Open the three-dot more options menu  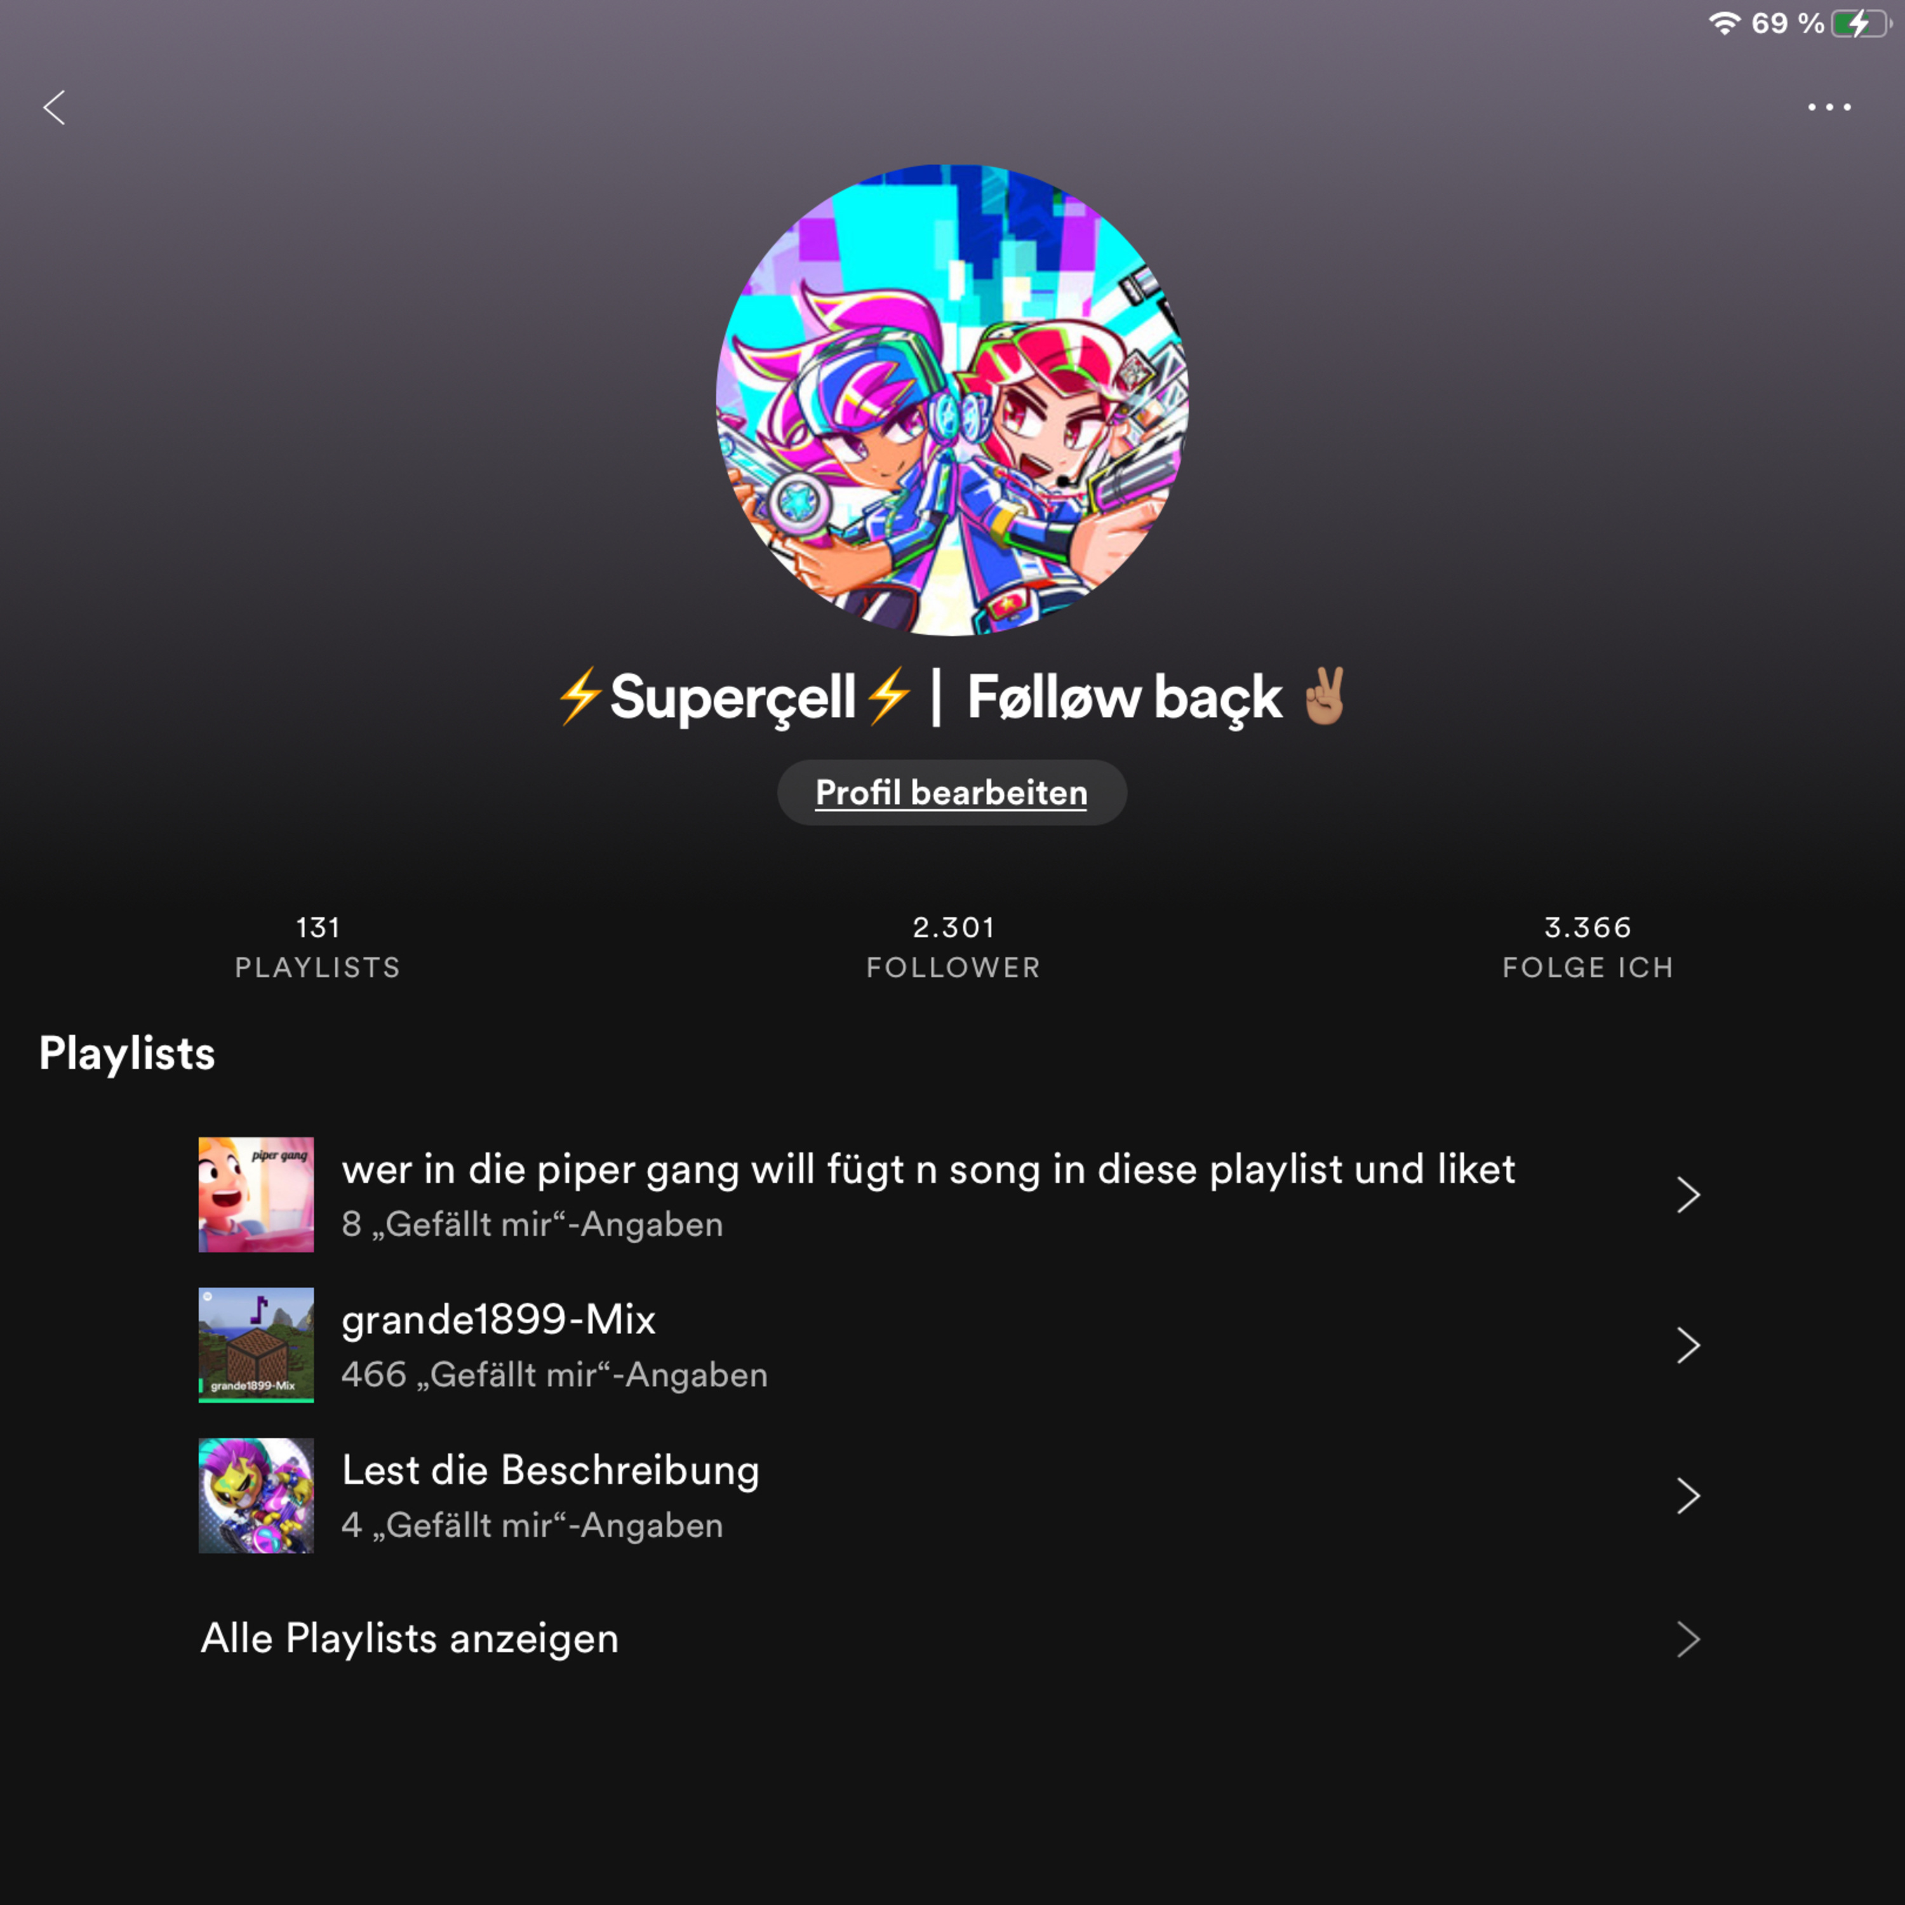coord(1829,107)
